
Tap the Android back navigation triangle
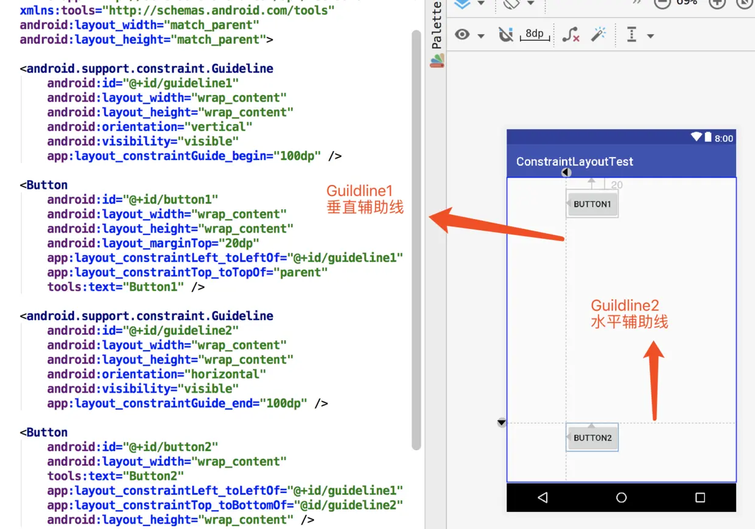tap(543, 497)
